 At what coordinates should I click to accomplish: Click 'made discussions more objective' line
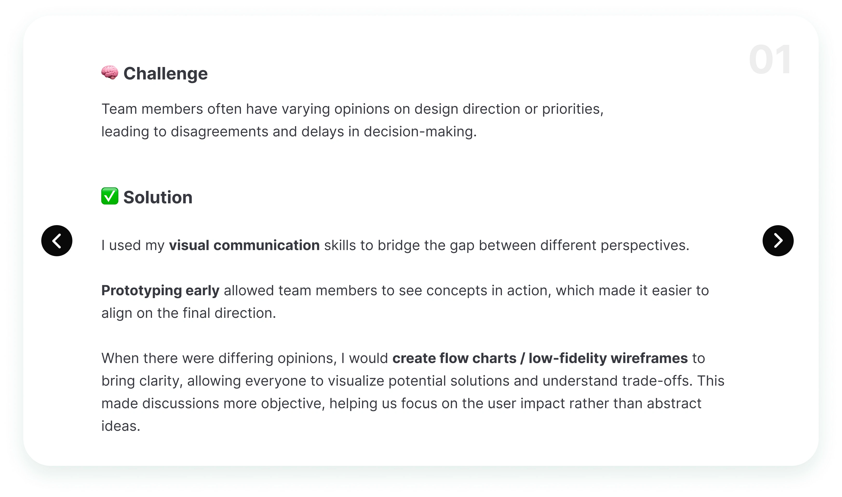[401, 403]
